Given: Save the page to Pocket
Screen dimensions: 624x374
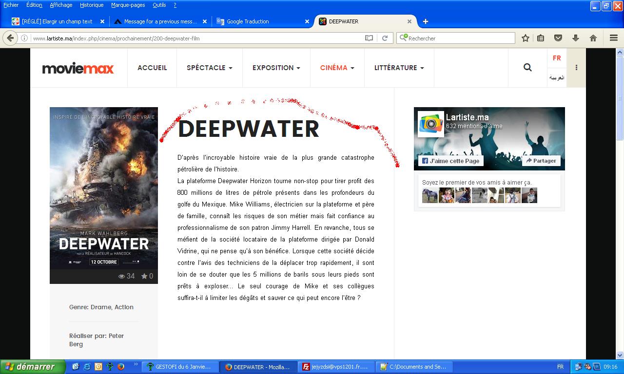Looking at the screenshot, I should (558, 38).
